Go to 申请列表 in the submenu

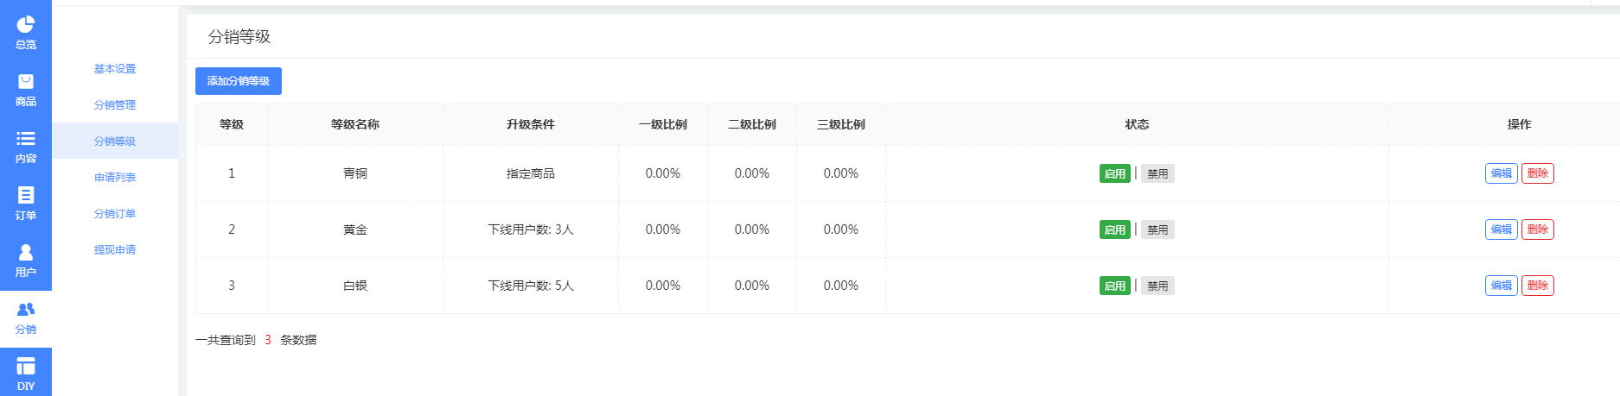[115, 178]
